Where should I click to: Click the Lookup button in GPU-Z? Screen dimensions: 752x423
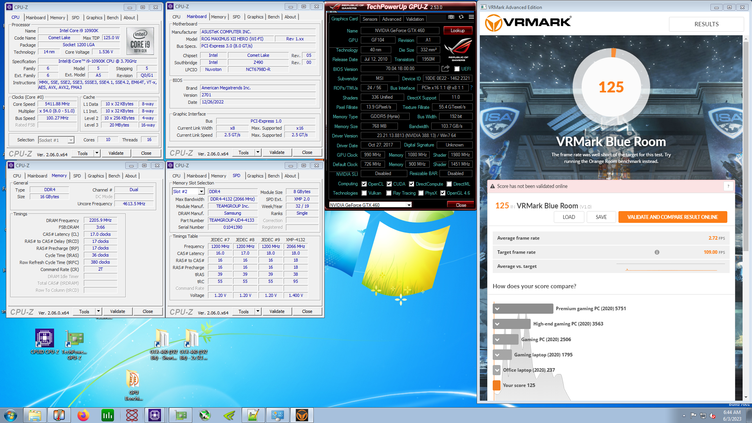point(457,31)
